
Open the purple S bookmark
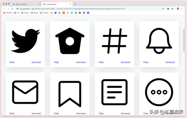tap(84, 13)
